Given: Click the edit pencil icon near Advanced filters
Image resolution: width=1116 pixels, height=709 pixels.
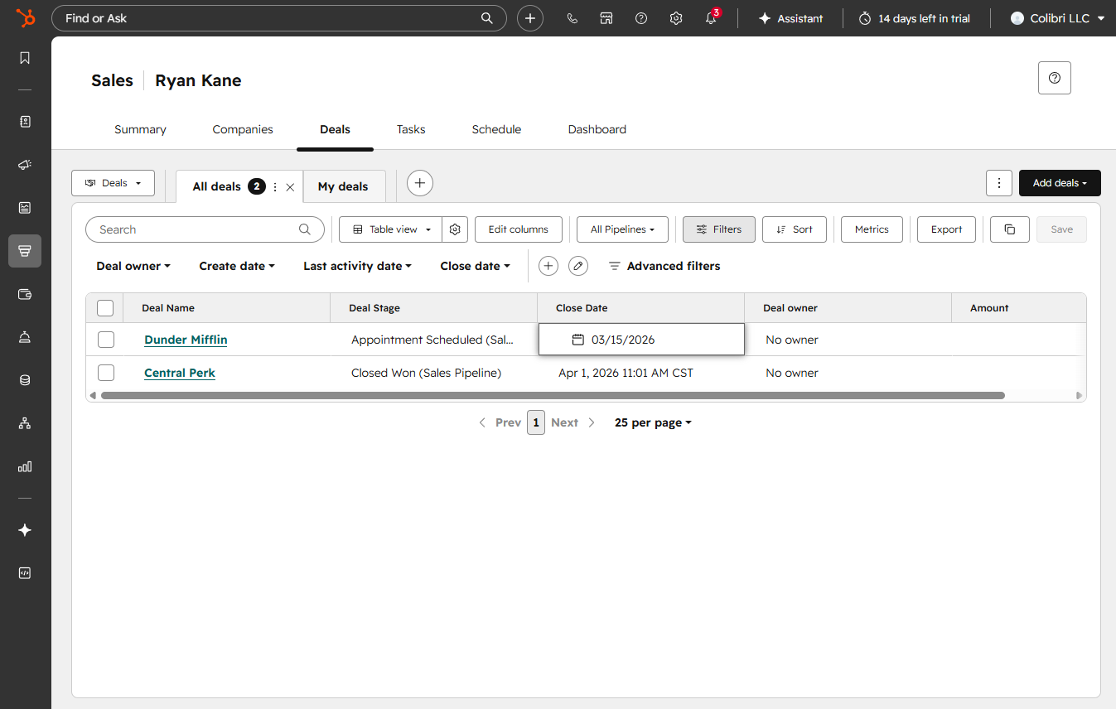Looking at the screenshot, I should click(577, 265).
